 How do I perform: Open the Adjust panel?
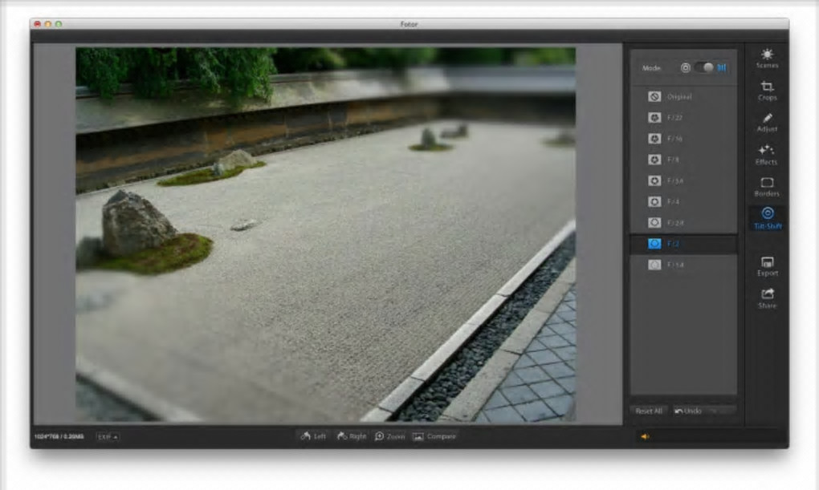click(767, 123)
